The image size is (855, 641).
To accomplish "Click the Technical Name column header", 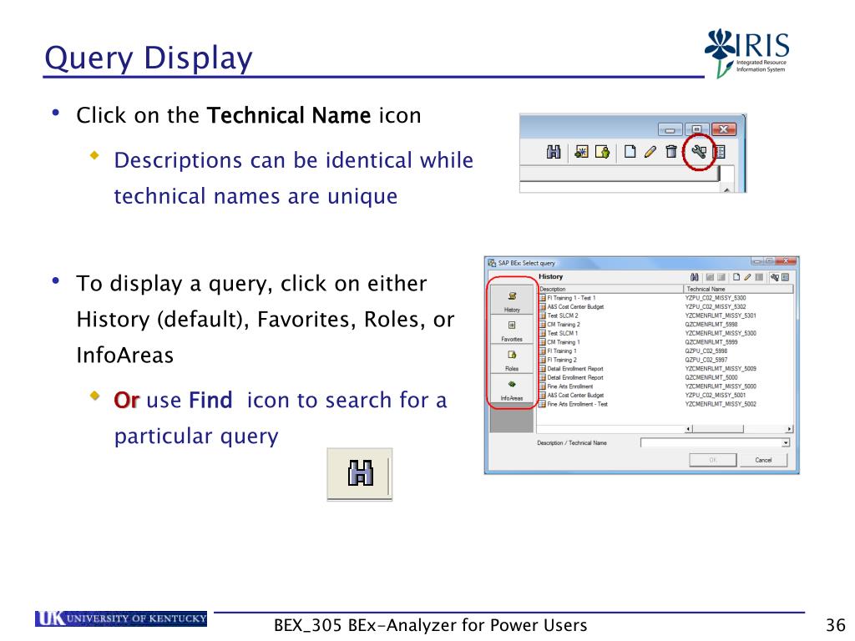I will 738,289.
